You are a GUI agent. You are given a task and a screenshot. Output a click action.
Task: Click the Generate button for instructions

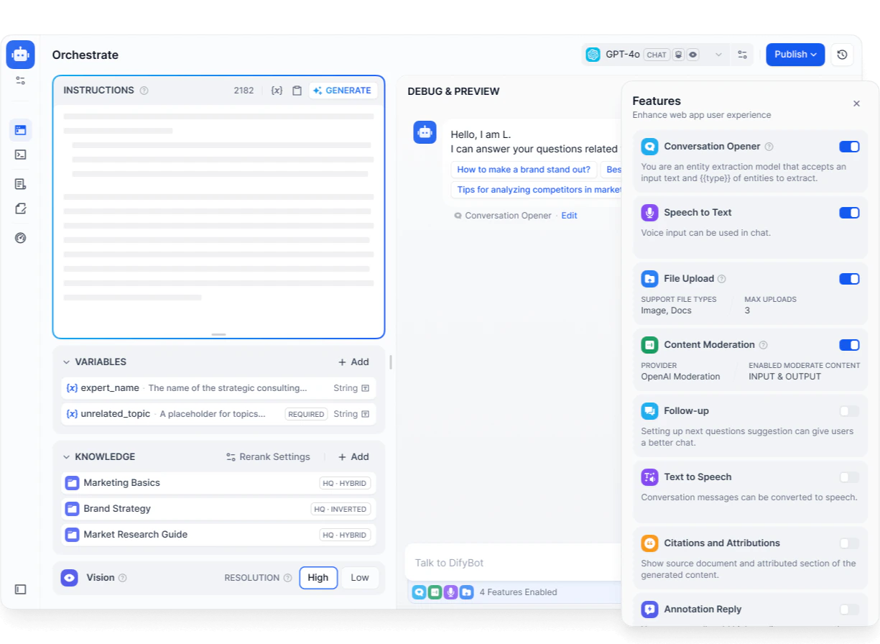pyautogui.click(x=343, y=90)
